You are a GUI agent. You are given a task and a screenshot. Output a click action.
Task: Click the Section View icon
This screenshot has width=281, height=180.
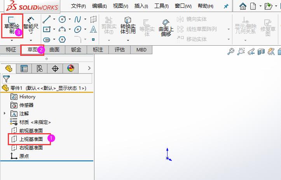click(261, 51)
